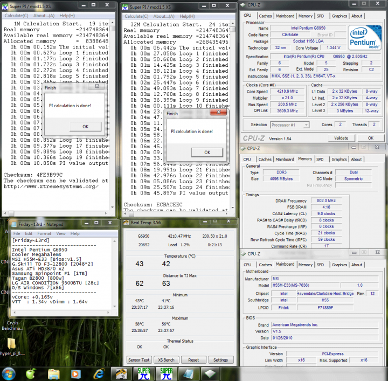
Task: Open Graphics tab in top CPU-Z
Action: click(339, 16)
